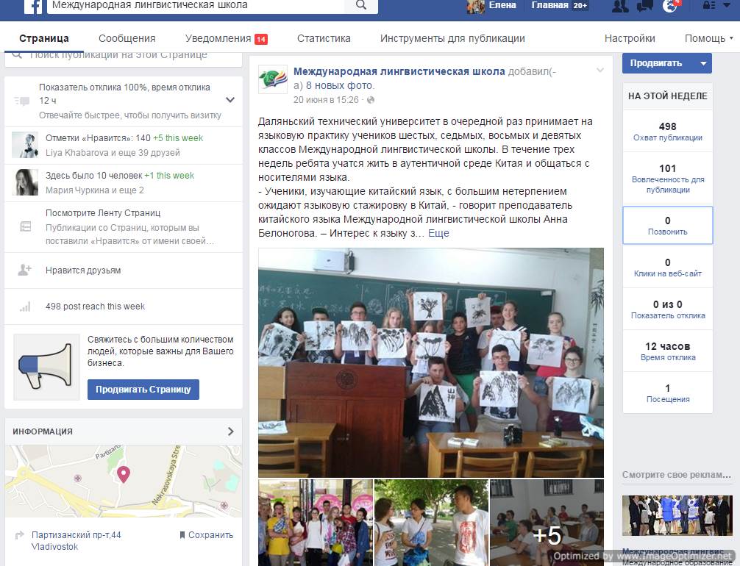Click Продвигать Страницу button
Screen dimensions: 740x566
143,390
